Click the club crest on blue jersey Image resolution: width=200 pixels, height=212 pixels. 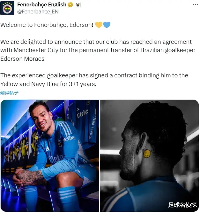tap(60, 144)
